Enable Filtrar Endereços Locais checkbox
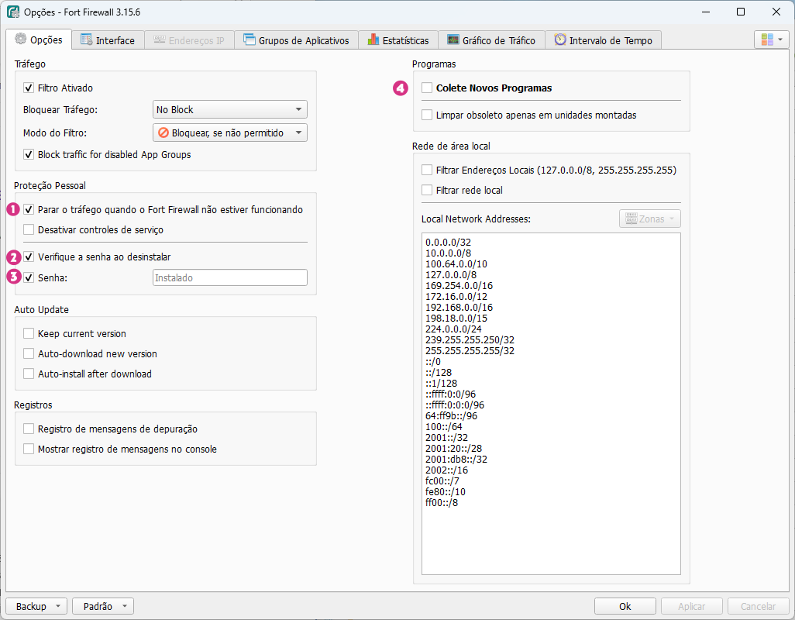 [427, 170]
